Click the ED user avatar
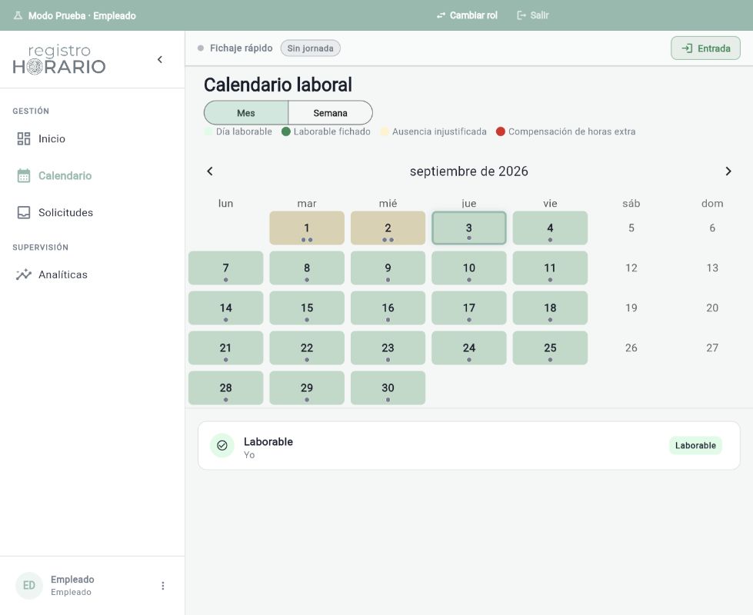The width and height of the screenshot is (753, 615). 28,586
